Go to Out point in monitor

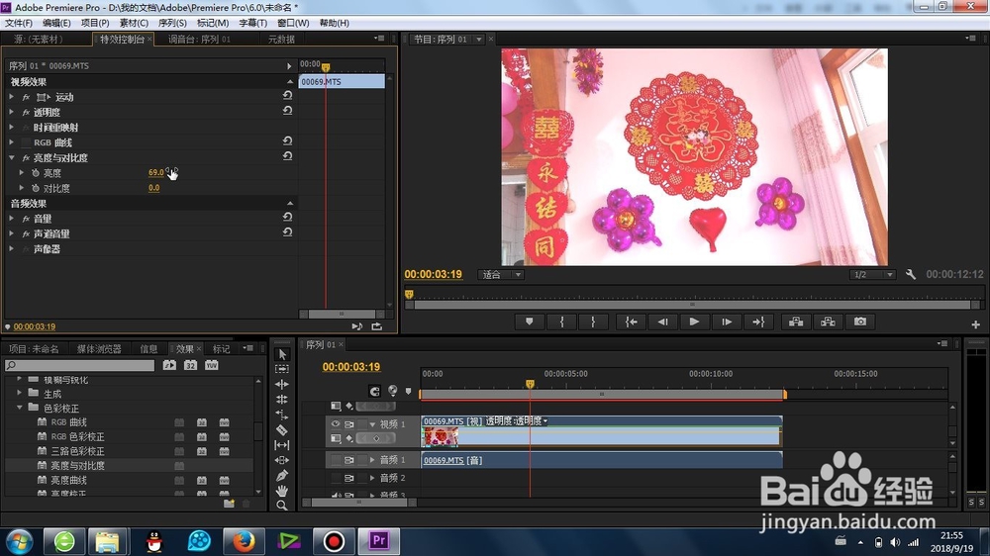point(758,322)
